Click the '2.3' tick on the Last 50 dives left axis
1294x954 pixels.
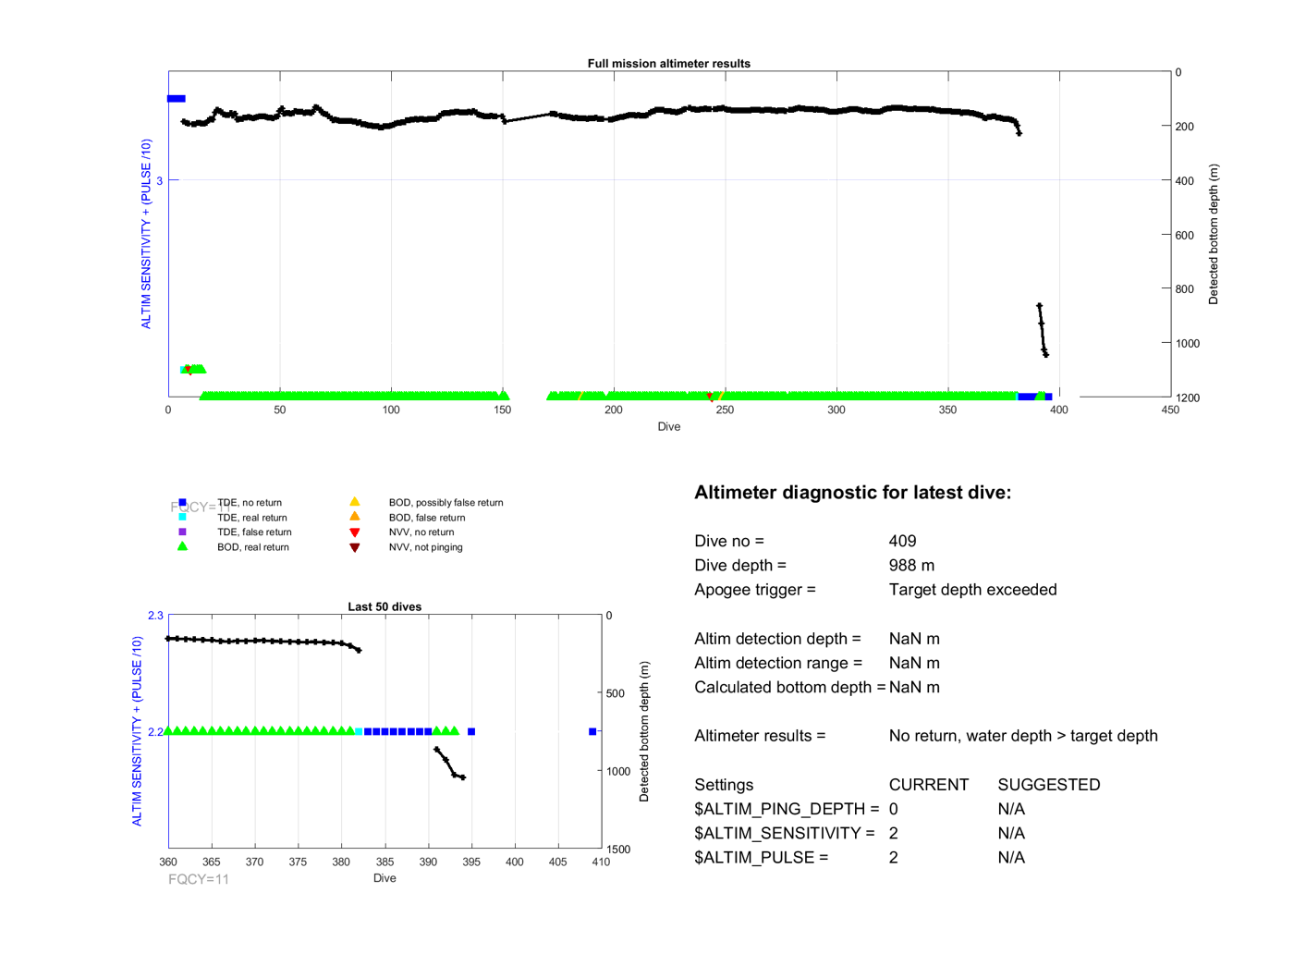pos(155,616)
